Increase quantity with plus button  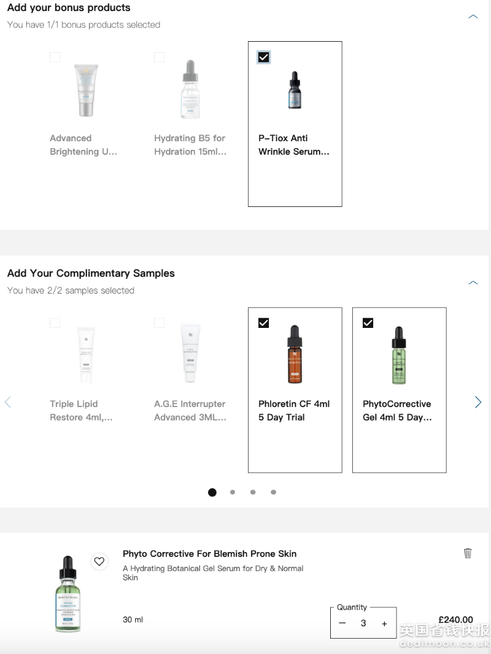pyautogui.click(x=384, y=623)
